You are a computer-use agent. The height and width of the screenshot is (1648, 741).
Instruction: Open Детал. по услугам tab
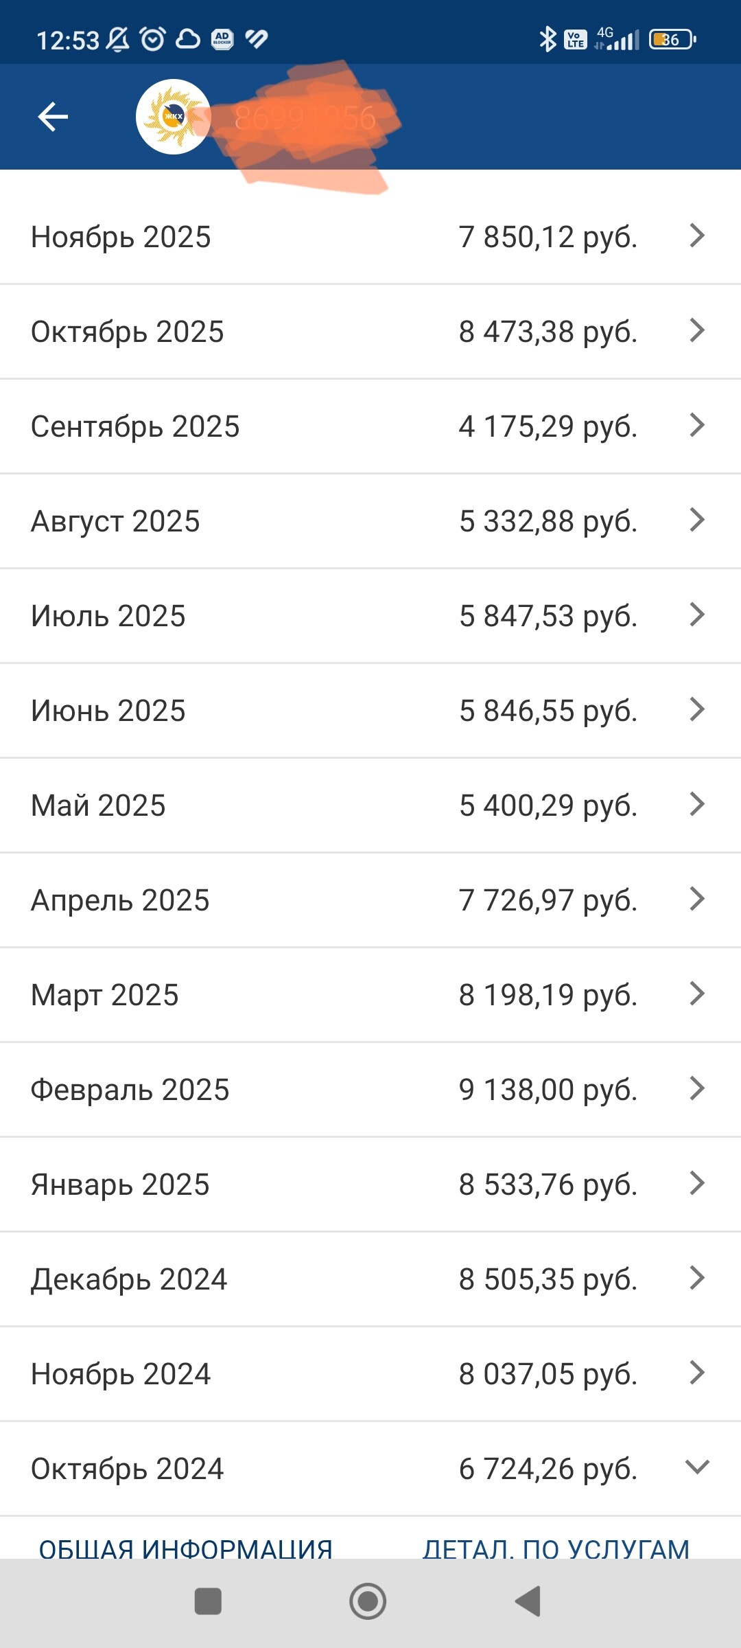click(x=556, y=1548)
